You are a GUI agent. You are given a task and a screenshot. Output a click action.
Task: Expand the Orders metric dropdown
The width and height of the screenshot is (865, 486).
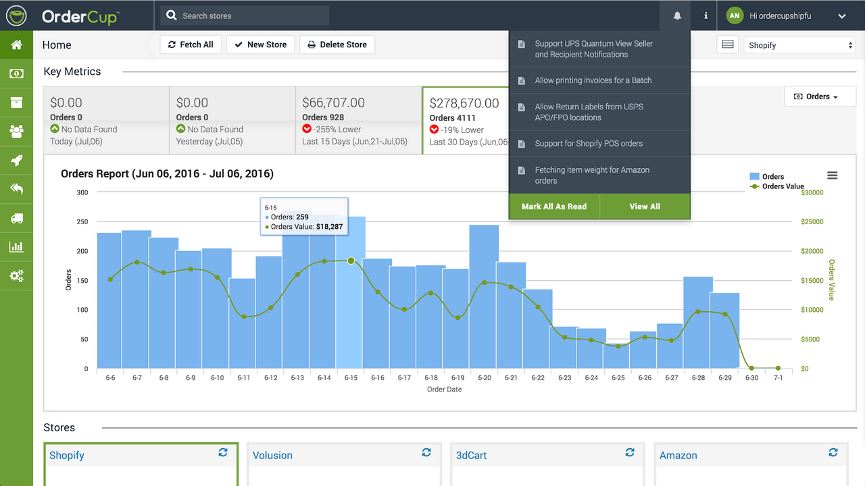pos(820,97)
